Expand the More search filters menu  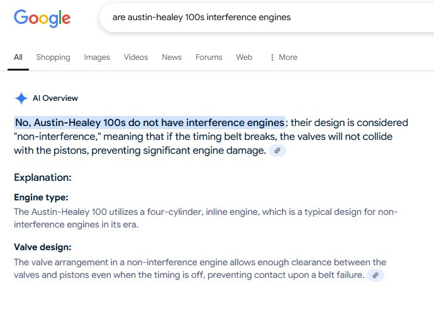(283, 57)
